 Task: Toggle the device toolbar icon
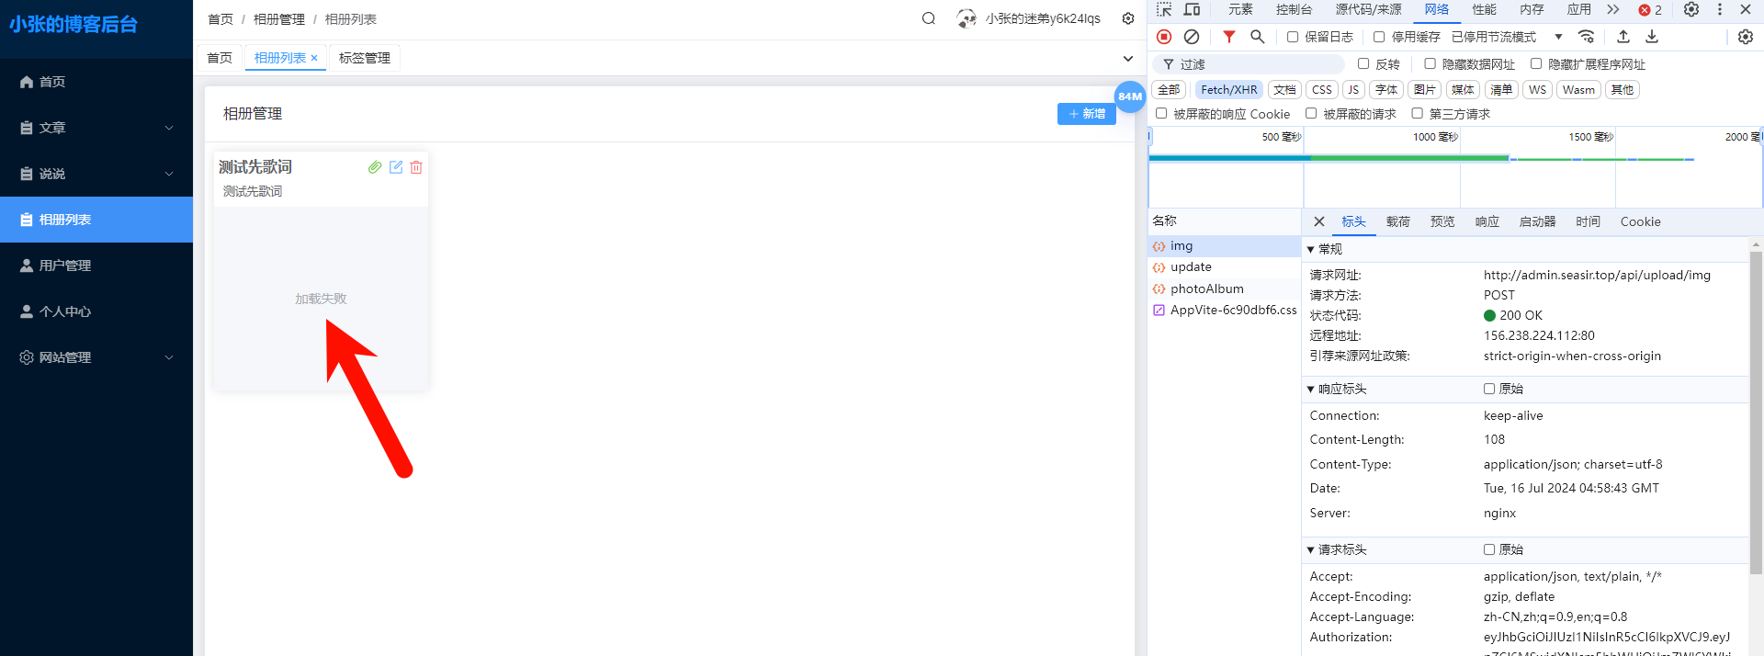[x=1192, y=9]
